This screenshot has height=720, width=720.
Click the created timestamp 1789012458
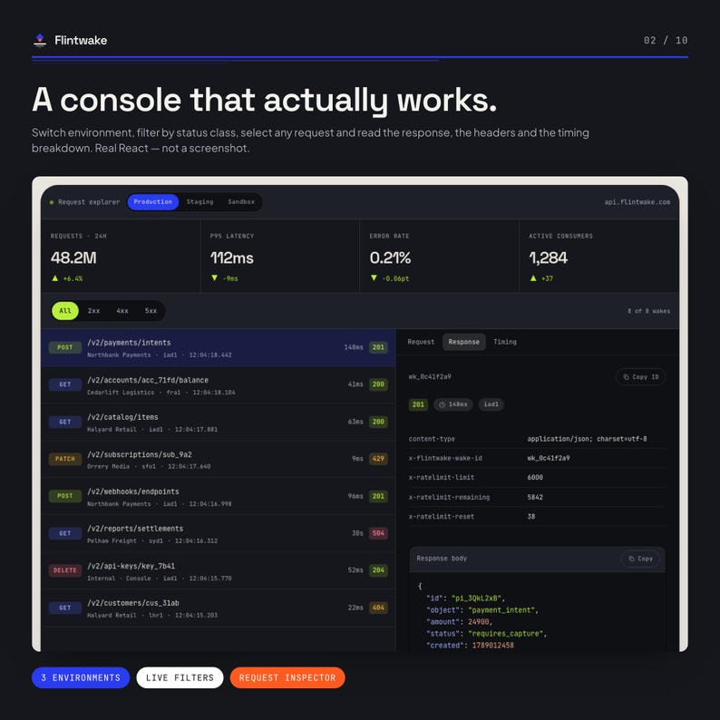tap(492, 645)
